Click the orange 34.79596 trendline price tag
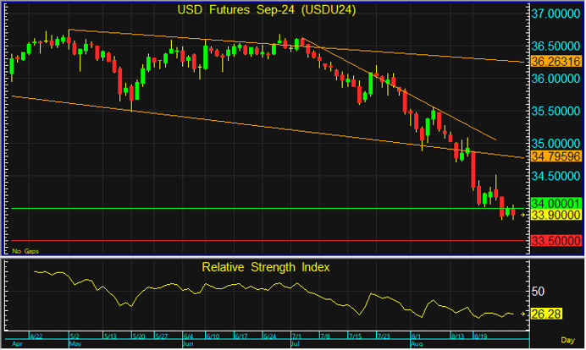This screenshot has height=350, width=586. click(x=555, y=156)
